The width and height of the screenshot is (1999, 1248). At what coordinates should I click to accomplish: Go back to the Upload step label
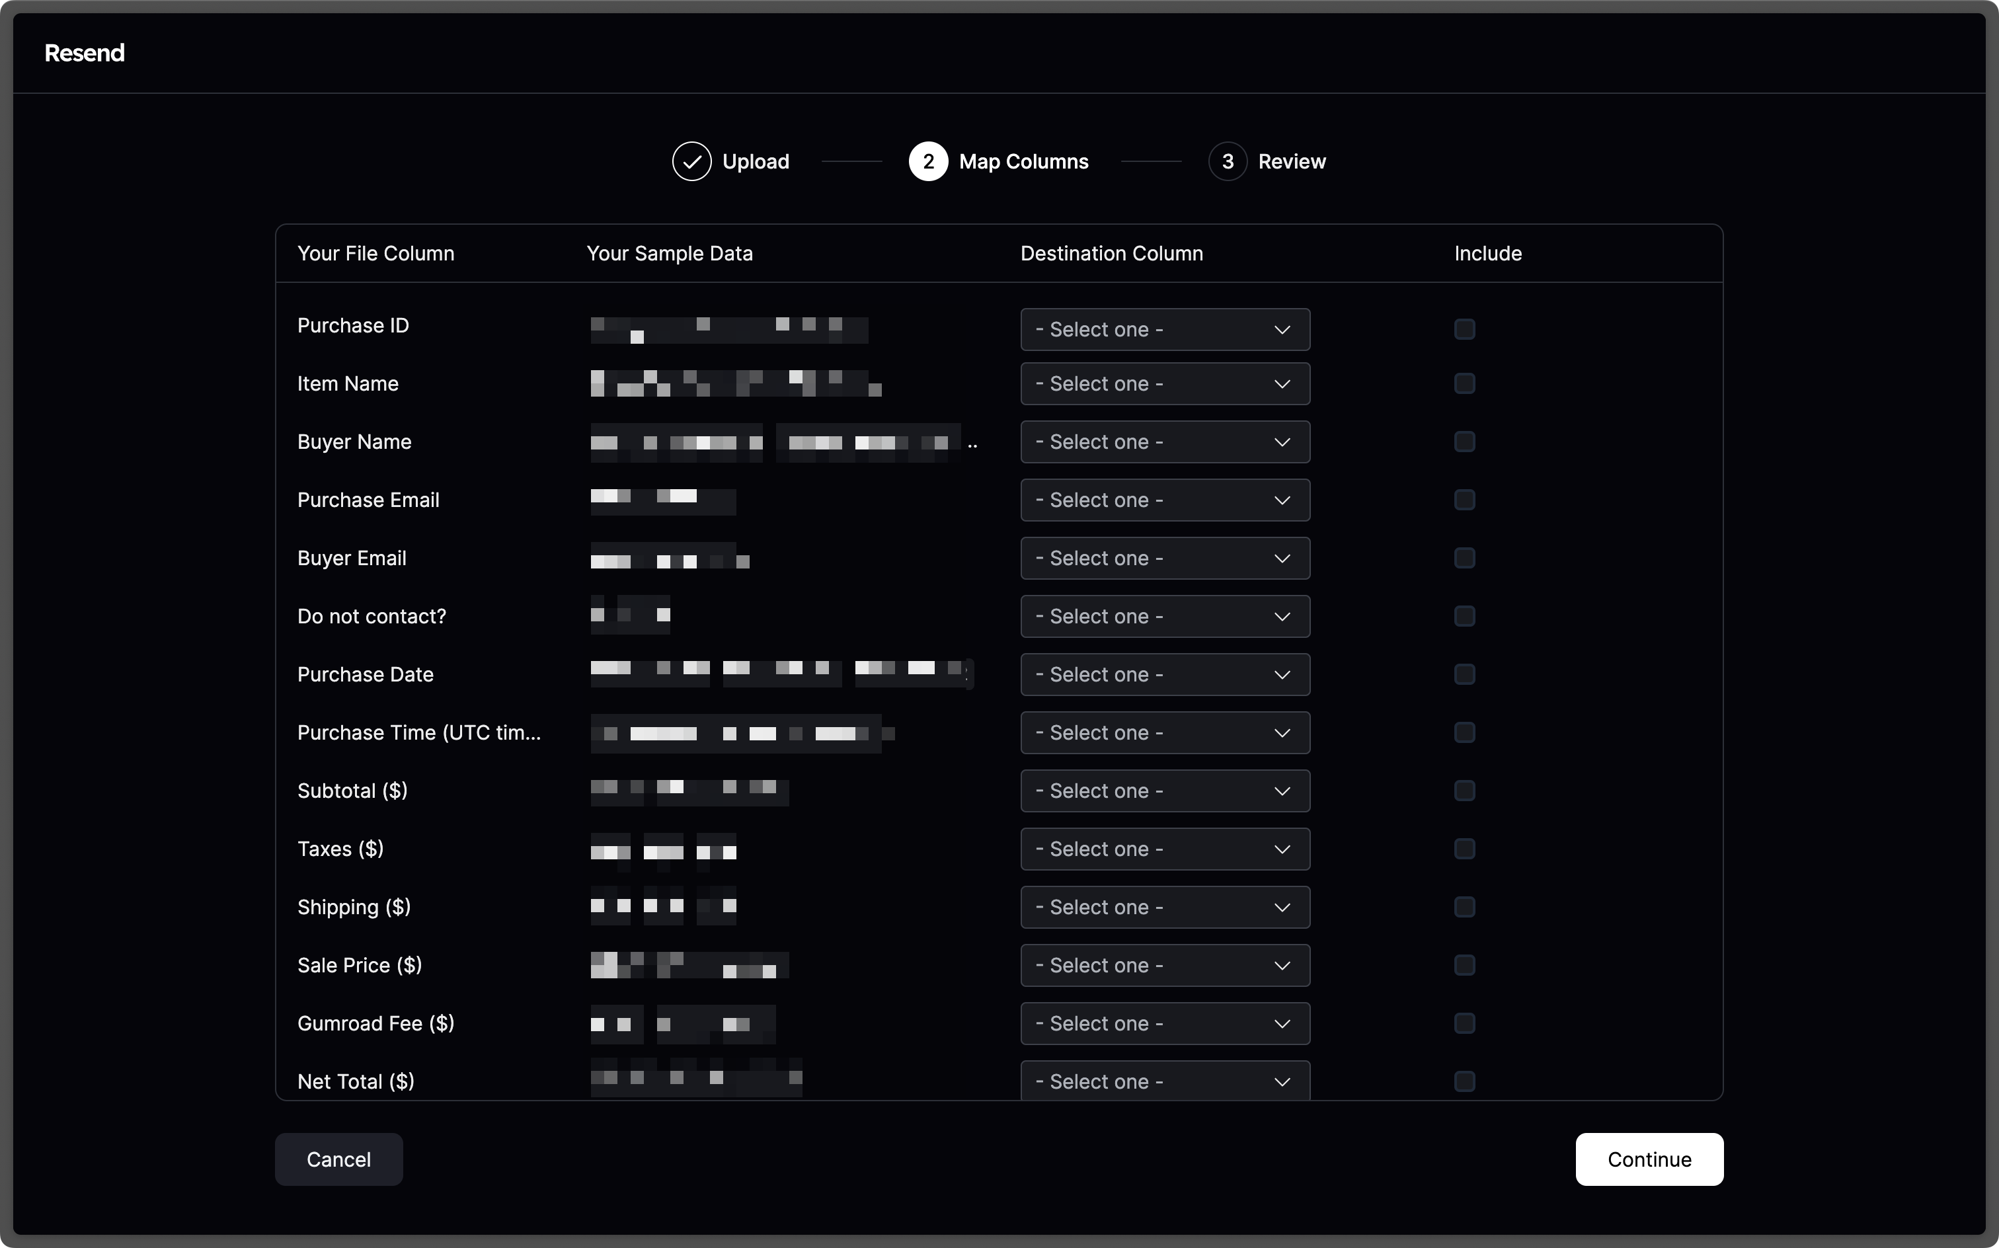point(755,161)
